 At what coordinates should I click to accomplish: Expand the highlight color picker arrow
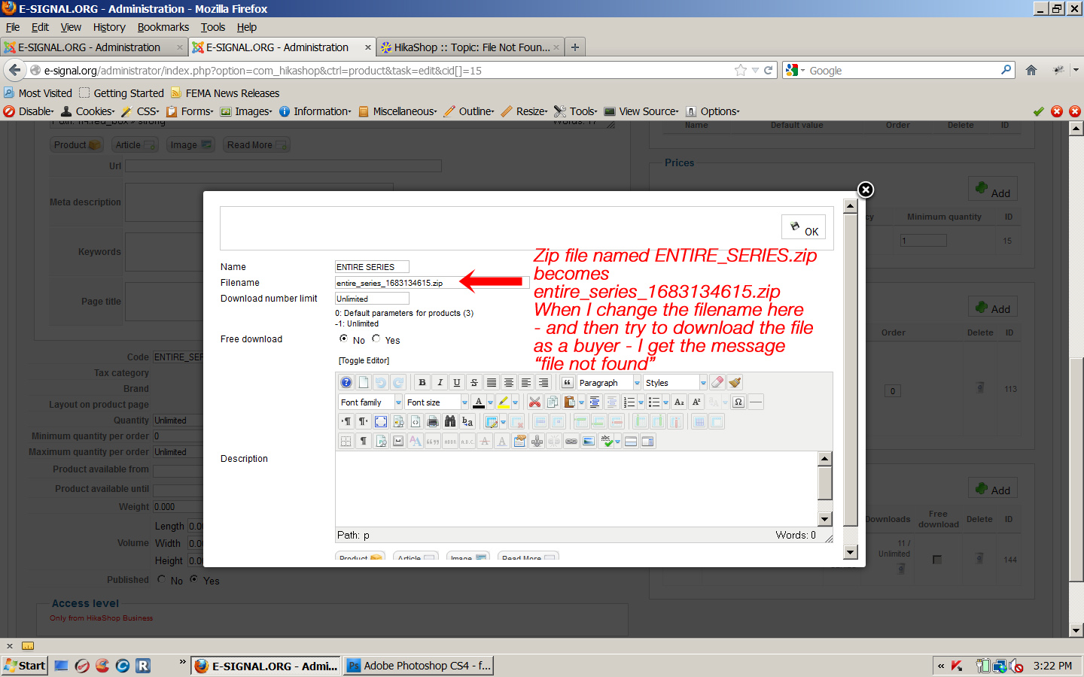515,402
